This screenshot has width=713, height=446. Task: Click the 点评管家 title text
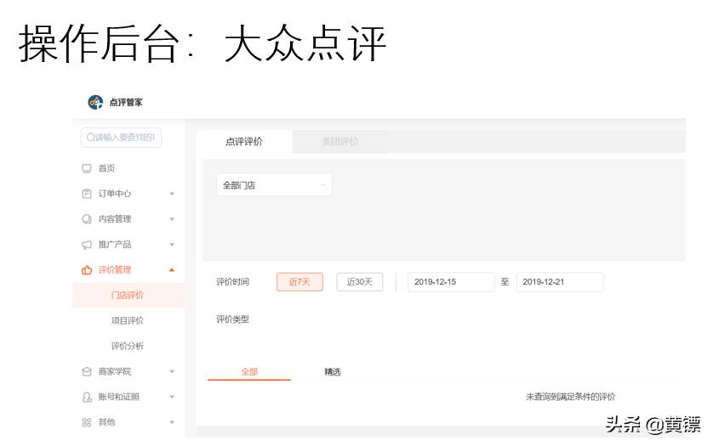click(126, 103)
